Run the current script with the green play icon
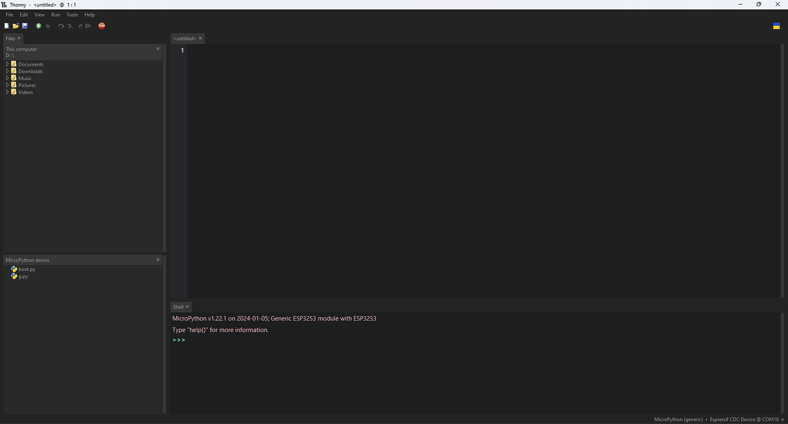Viewport: 788px width, 424px height. [38, 26]
